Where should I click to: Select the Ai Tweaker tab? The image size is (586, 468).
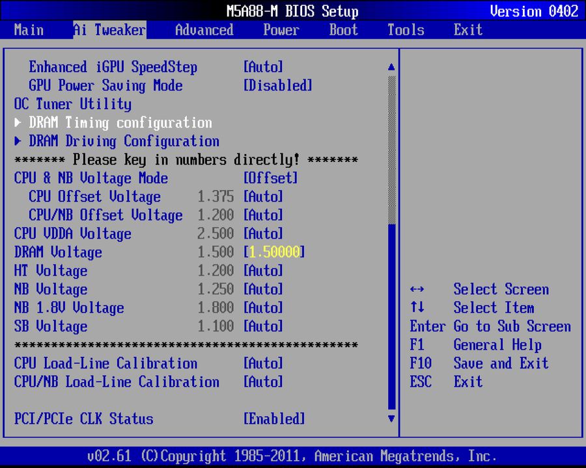click(109, 30)
